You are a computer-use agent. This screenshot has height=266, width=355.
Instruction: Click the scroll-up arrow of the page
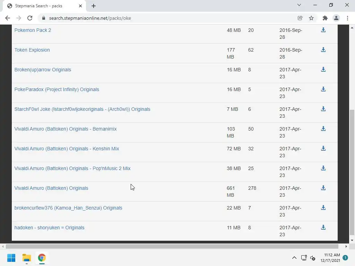(x=352, y=28)
